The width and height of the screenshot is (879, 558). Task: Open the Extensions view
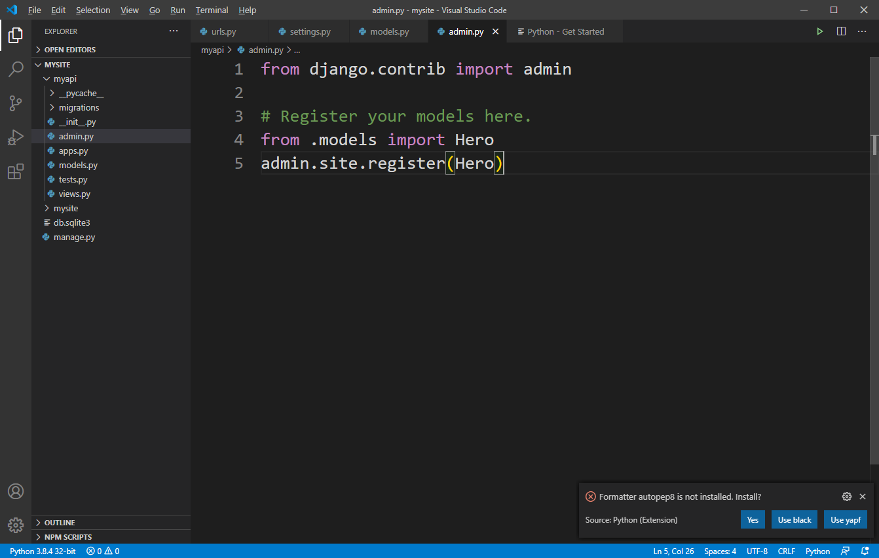(x=16, y=171)
